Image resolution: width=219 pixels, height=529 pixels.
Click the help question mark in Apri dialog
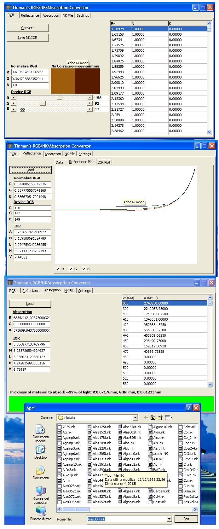[188, 408]
